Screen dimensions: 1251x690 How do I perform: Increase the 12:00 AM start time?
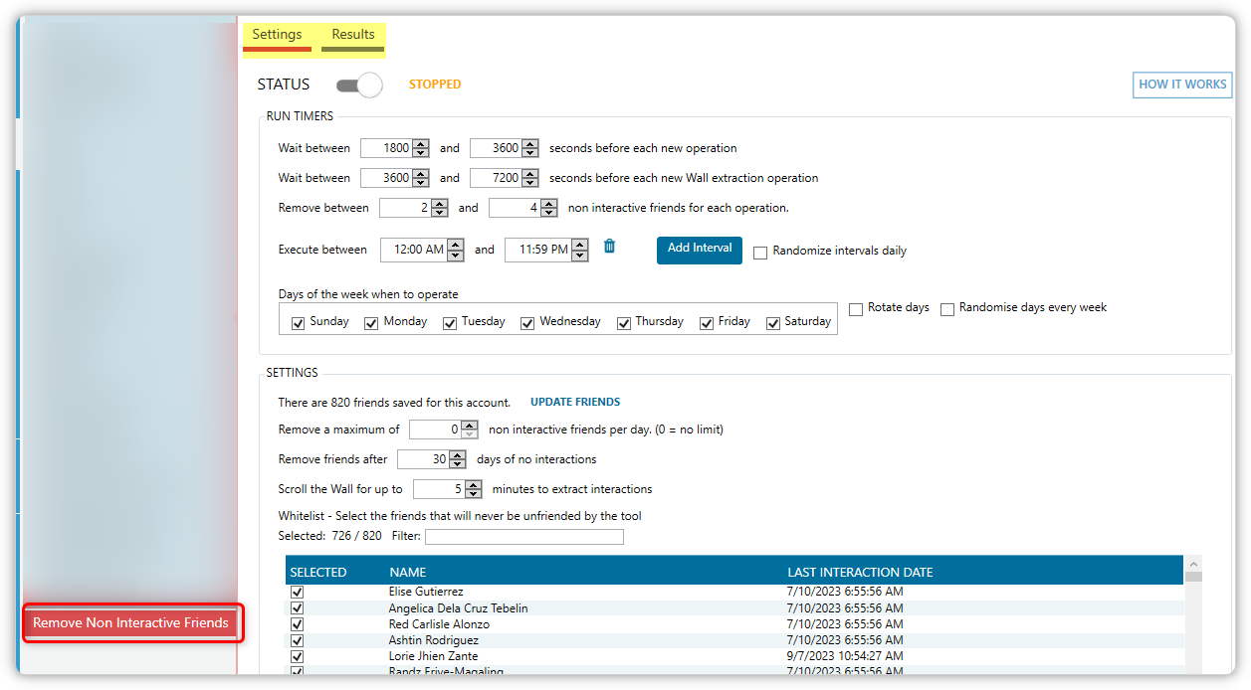click(x=456, y=245)
